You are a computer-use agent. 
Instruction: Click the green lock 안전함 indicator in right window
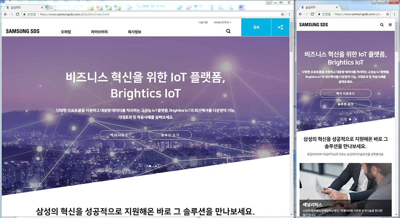[x=325, y=14]
